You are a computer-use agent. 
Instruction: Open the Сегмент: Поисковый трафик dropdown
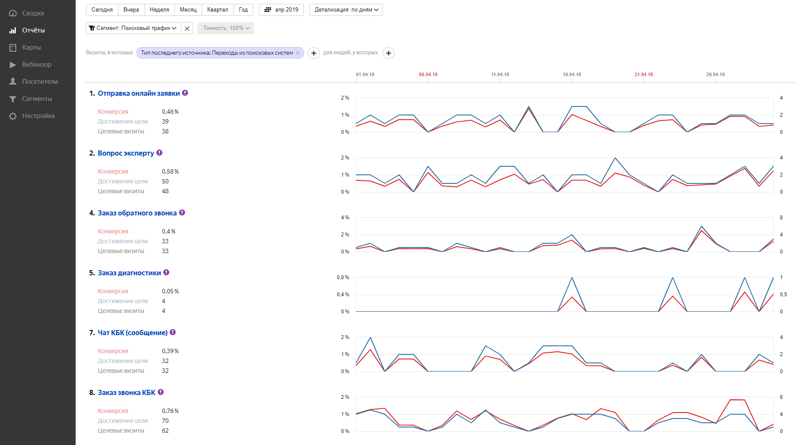tap(132, 28)
